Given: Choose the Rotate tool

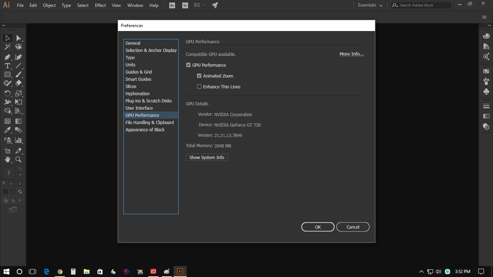Looking at the screenshot, I should [8, 93].
